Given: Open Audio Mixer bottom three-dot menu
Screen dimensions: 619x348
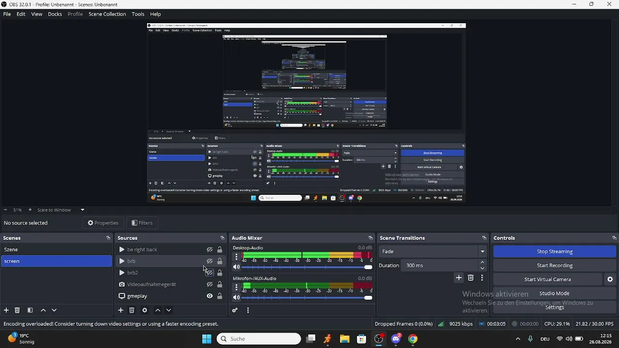Looking at the screenshot, I should pyautogui.click(x=248, y=310).
